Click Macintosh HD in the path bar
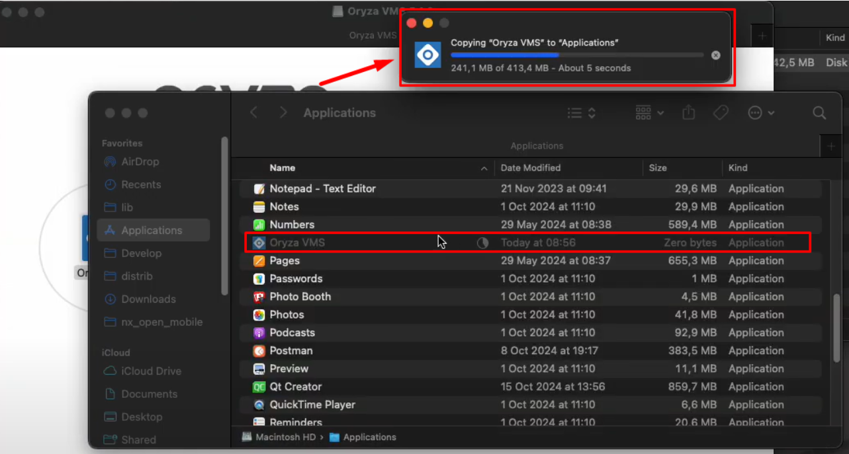 (281, 437)
